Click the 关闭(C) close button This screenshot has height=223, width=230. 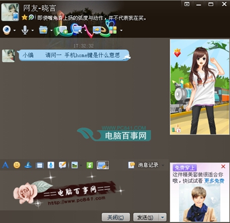click(116, 217)
